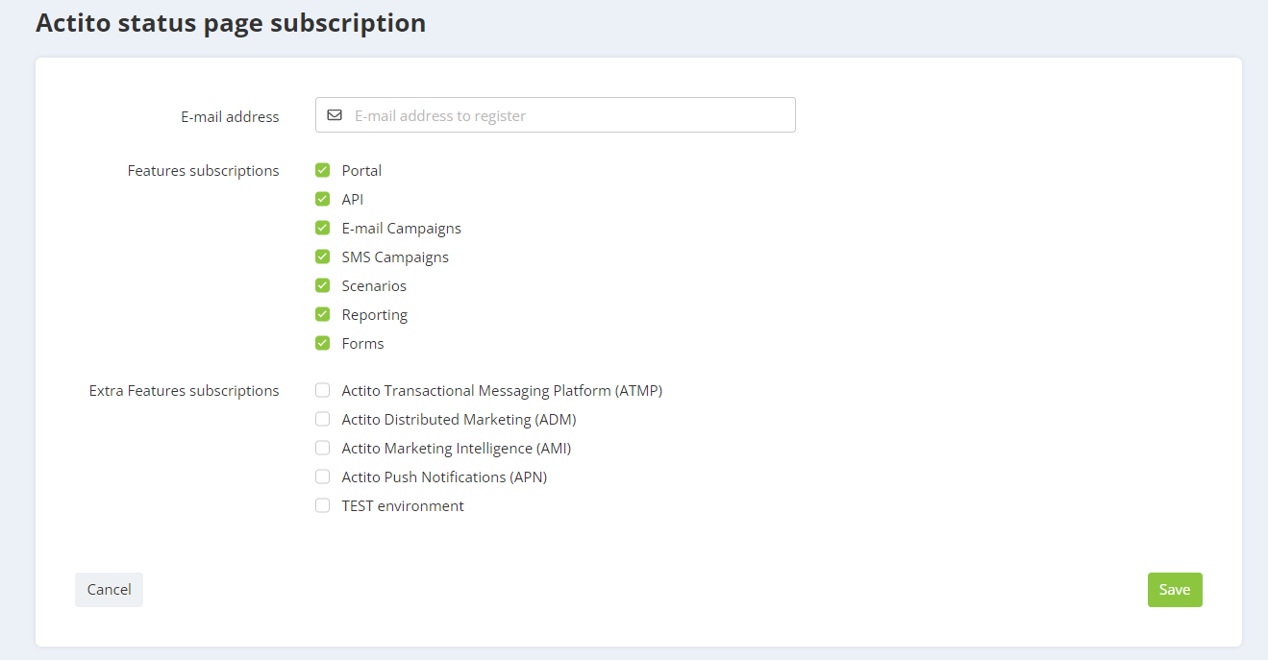This screenshot has width=1268, height=660.
Task: Click the Cancel button
Action: [109, 590]
